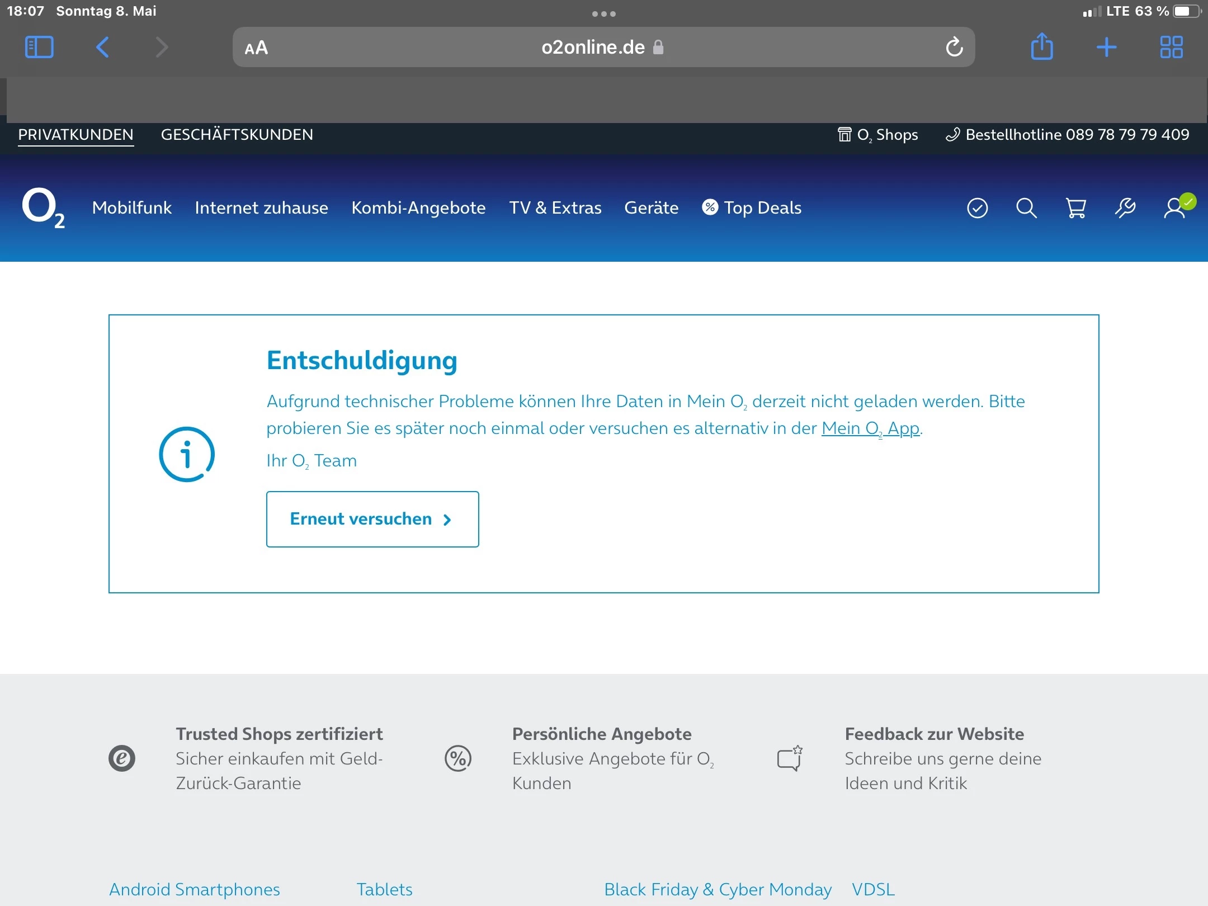The image size is (1208, 906).
Task: View the shopping cart
Action: [1075, 208]
